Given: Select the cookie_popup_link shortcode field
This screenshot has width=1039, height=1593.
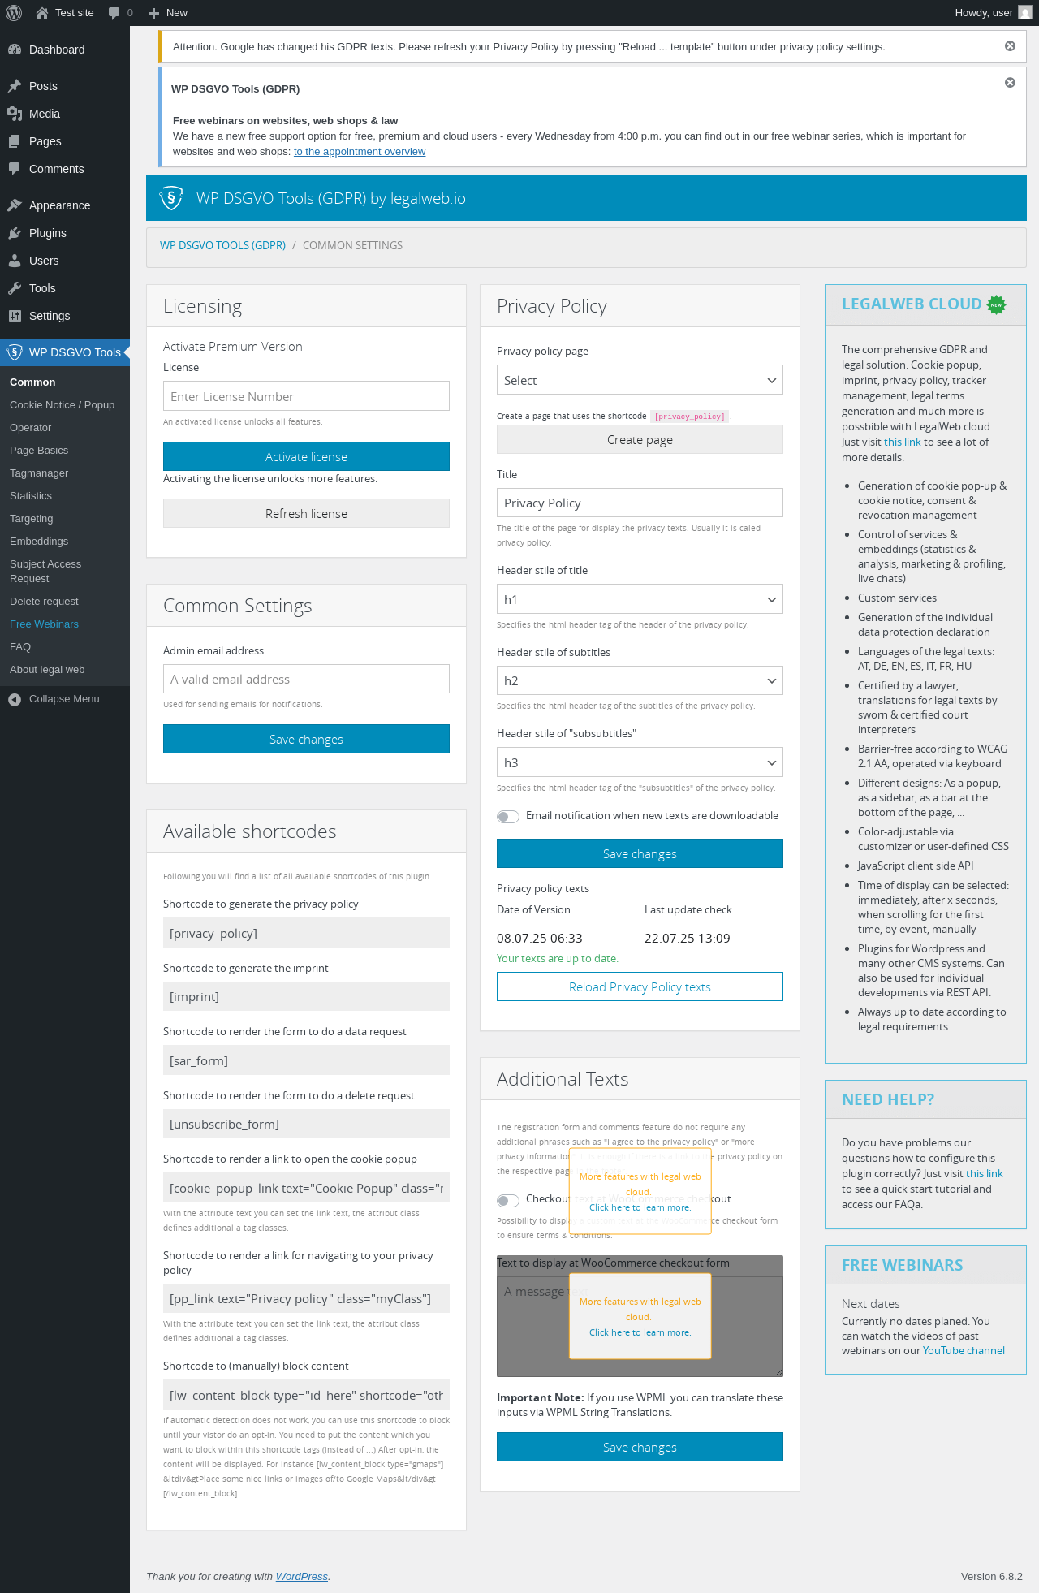Looking at the screenshot, I should click(x=306, y=1188).
